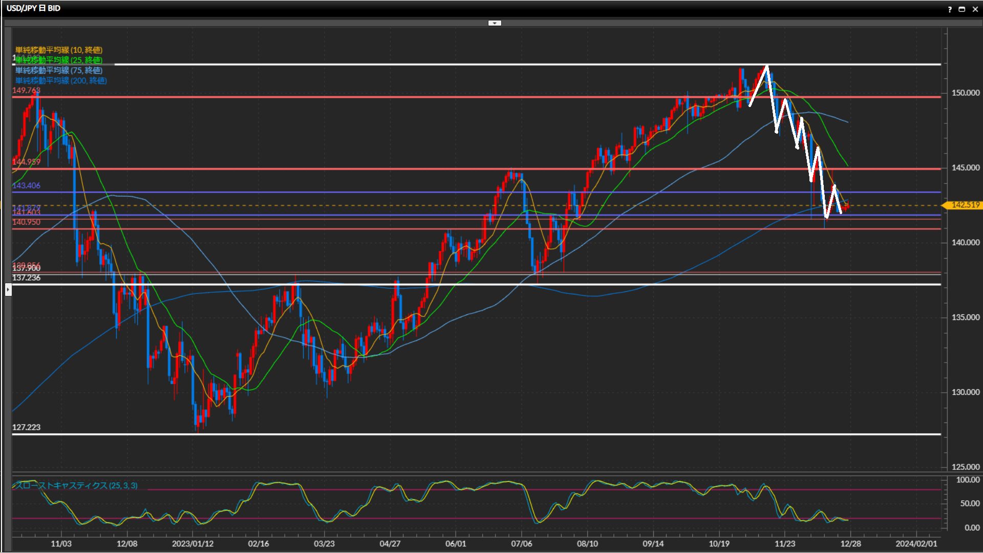Select the Stochastics (25, 3, 3) indicator label
Viewport: 983px width, 553px height.
76,485
